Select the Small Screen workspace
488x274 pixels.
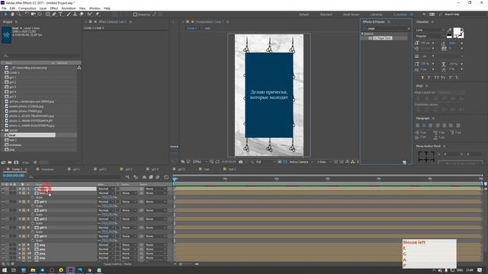(x=351, y=14)
